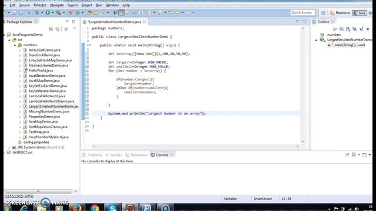The image size is (376, 211).
Task: Open the Source menu
Action: (x=25, y=5)
